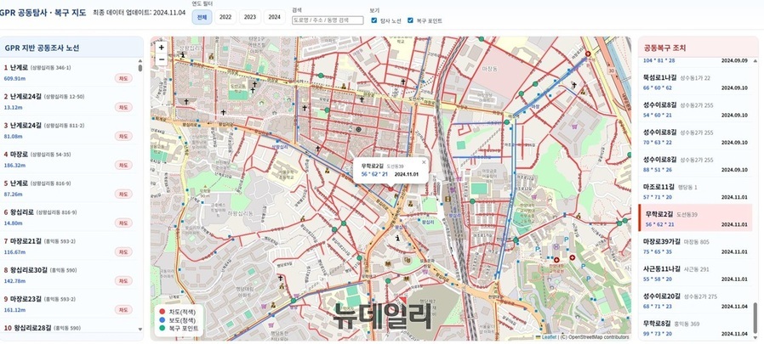Uncheck the 탐사 노선 checkbox

tap(373, 20)
